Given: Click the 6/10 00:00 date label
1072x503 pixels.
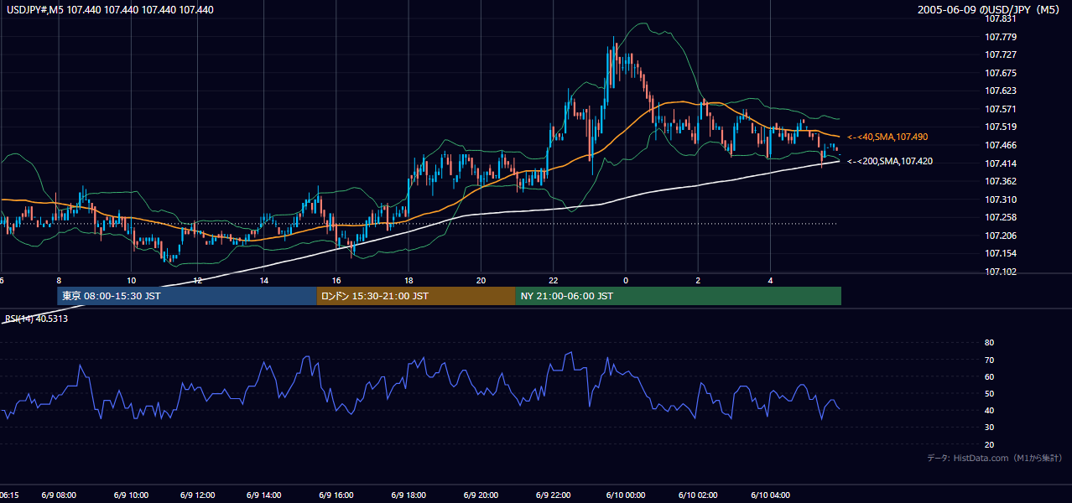Looking at the screenshot, I should click(625, 495).
